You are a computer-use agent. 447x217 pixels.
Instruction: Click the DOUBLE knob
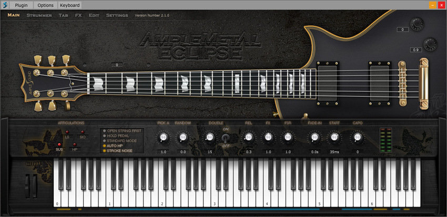tap(210, 137)
